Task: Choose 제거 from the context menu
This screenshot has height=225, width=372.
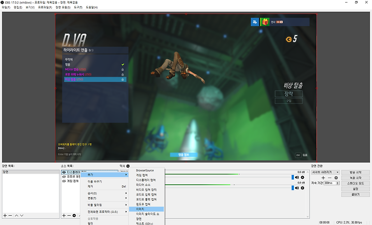Action: [x=104, y=186]
